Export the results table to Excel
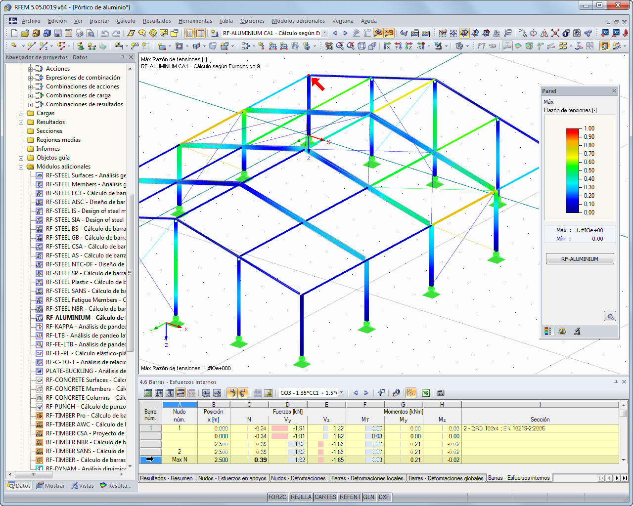The width and height of the screenshot is (633, 506). click(425, 393)
